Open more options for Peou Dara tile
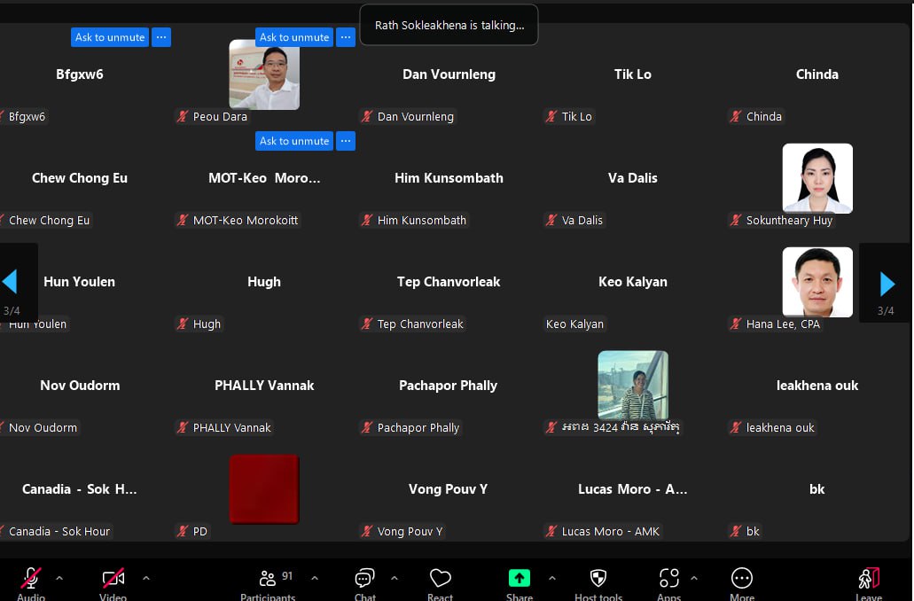Viewport: 914px width, 601px height. pos(346,37)
